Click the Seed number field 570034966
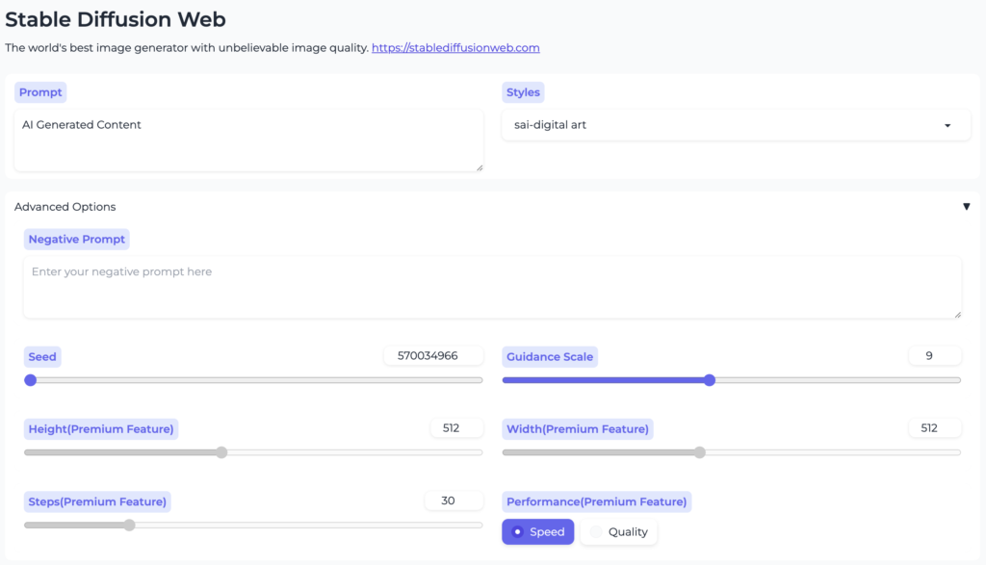The height and width of the screenshot is (565, 986). tap(433, 356)
